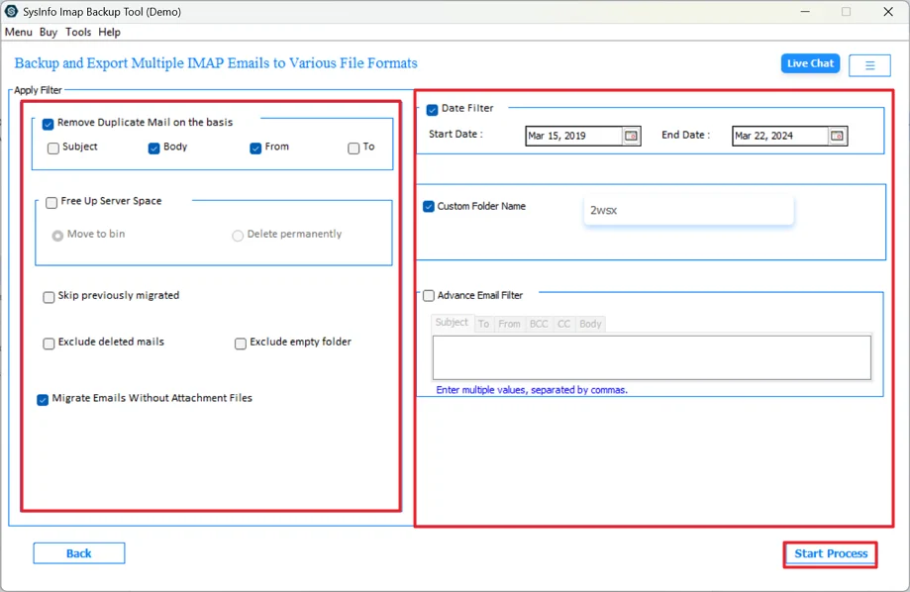The image size is (910, 592).
Task: Check the Skip previously migrated option
Action: click(49, 296)
